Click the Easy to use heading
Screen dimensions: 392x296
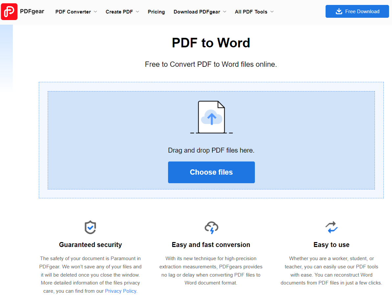[x=331, y=245]
